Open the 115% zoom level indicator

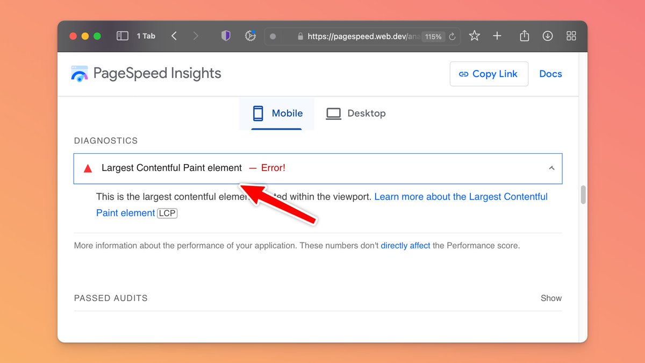pos(433,37)
